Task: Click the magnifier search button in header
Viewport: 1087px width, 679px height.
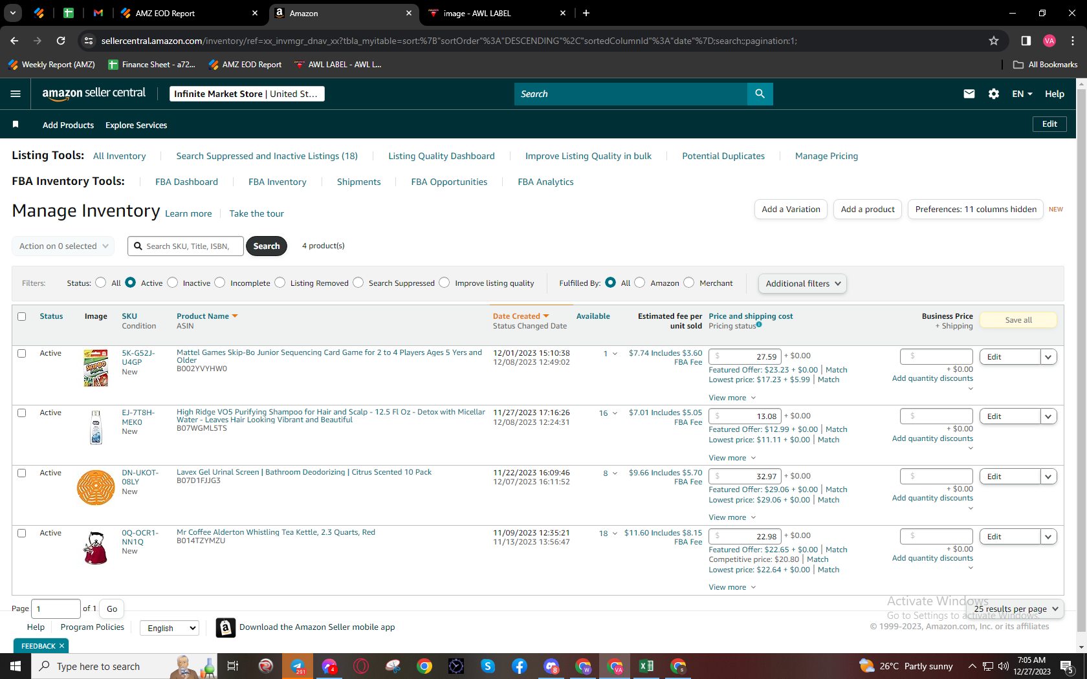Action: coord(760,94)
